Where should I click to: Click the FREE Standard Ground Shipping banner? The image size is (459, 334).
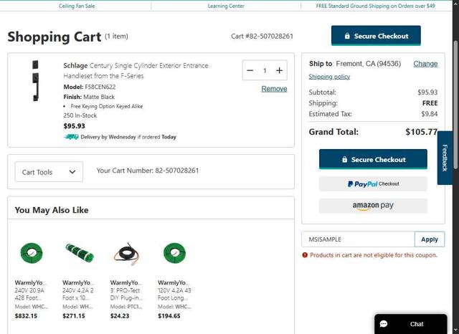coord(375,6)
